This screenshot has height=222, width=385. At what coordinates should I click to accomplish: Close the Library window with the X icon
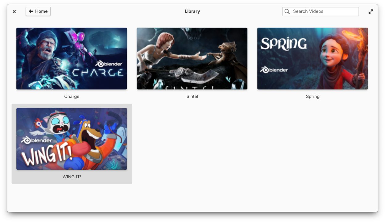(14, 11)
